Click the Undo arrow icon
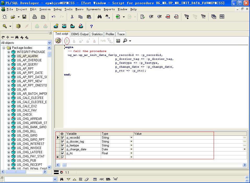Image resolution: width=250 pixels, height=183 pixels. [53, 17]
